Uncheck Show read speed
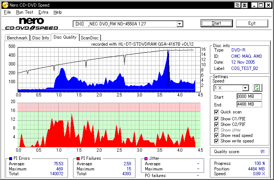 point(216,135)
